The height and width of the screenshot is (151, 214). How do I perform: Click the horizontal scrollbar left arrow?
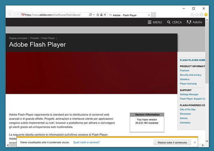pyautogui.click(x=8, y=145)
